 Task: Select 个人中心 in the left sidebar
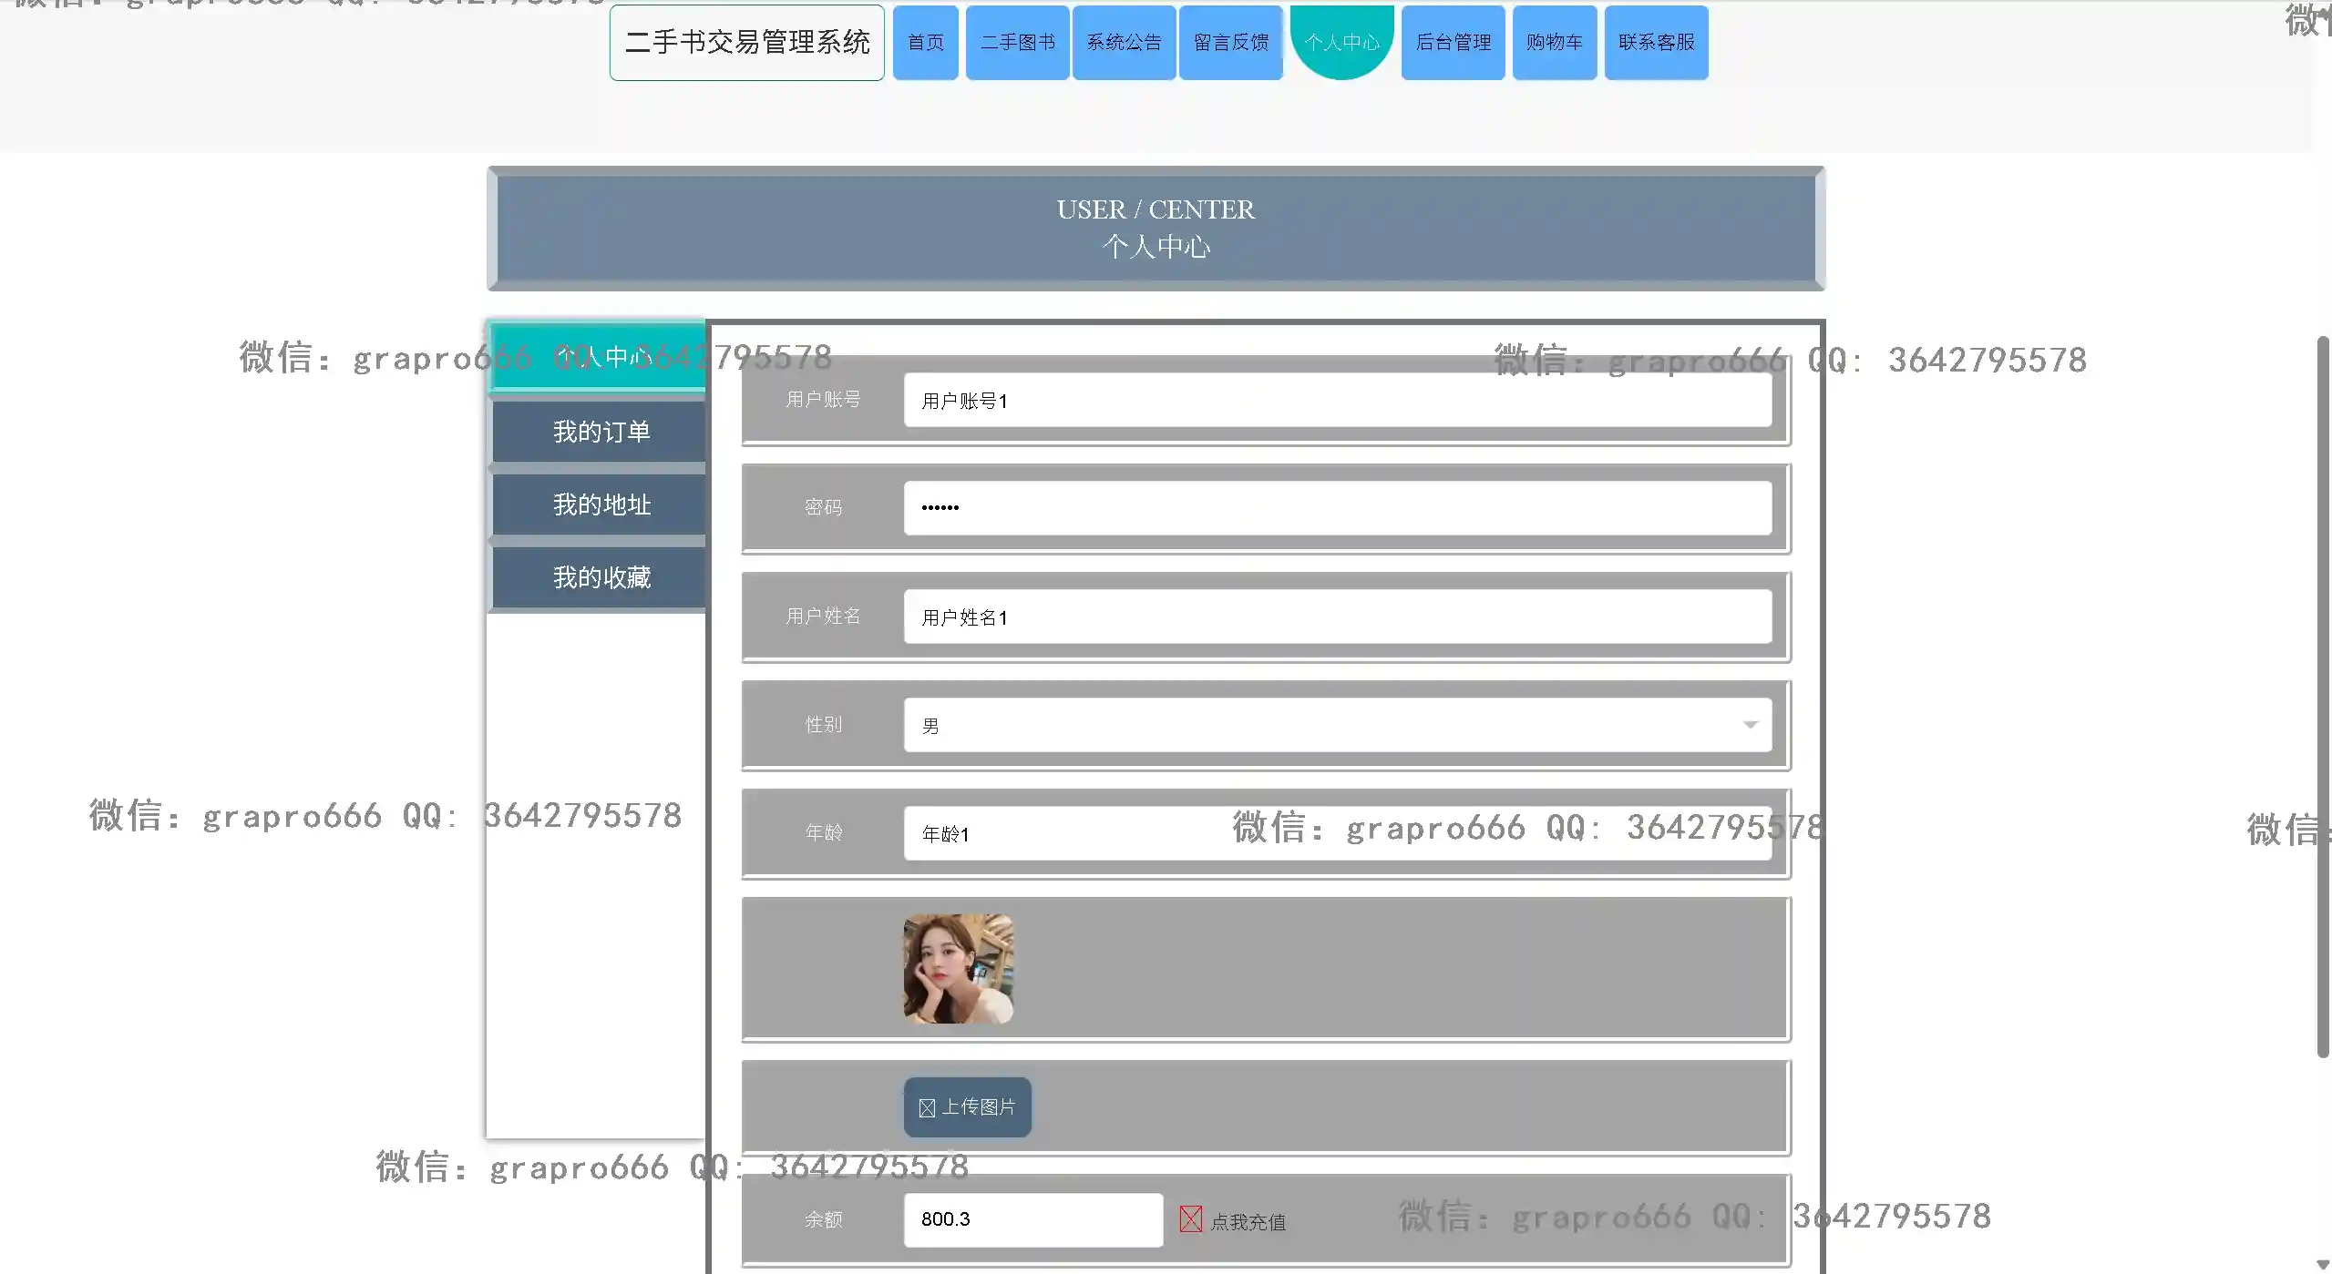(x=601, y=357)
